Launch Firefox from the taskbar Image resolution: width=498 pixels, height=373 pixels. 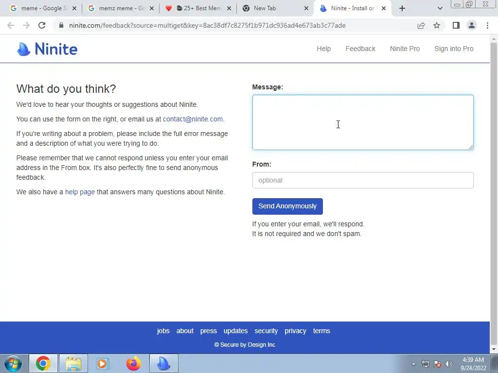(133, 363)
